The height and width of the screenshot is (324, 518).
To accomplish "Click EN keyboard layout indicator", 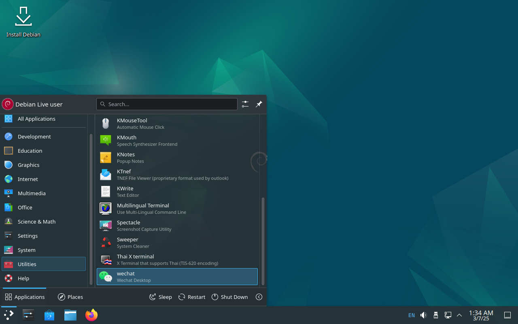I will (x=412, y=315).
